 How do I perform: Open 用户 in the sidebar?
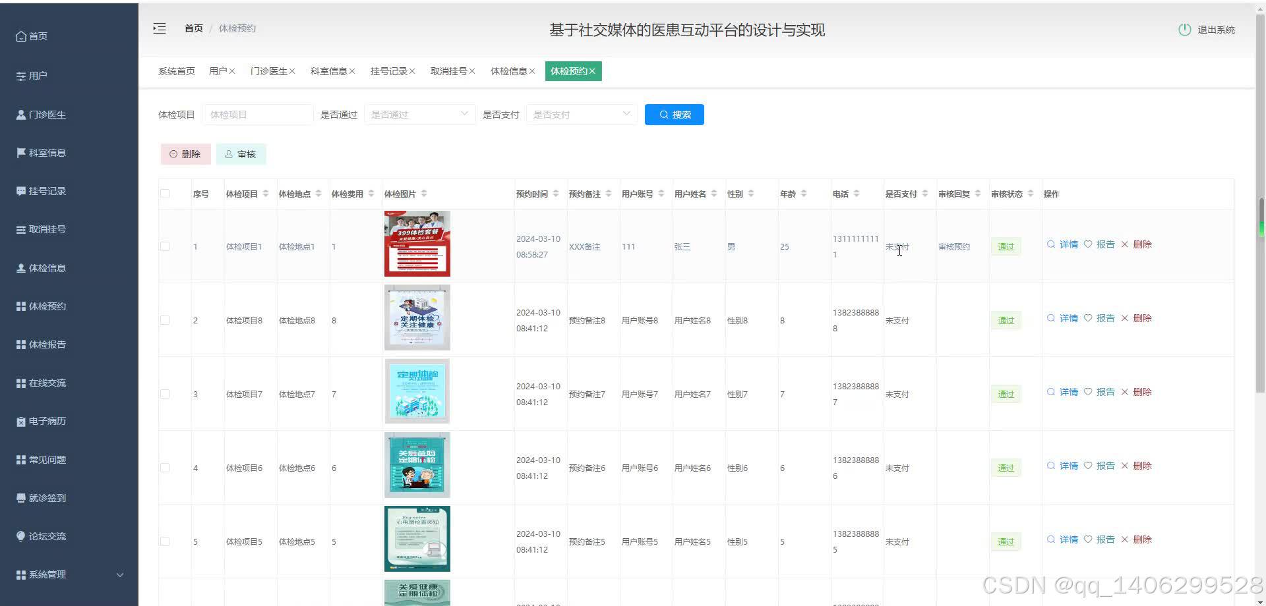tap(69, 76)
